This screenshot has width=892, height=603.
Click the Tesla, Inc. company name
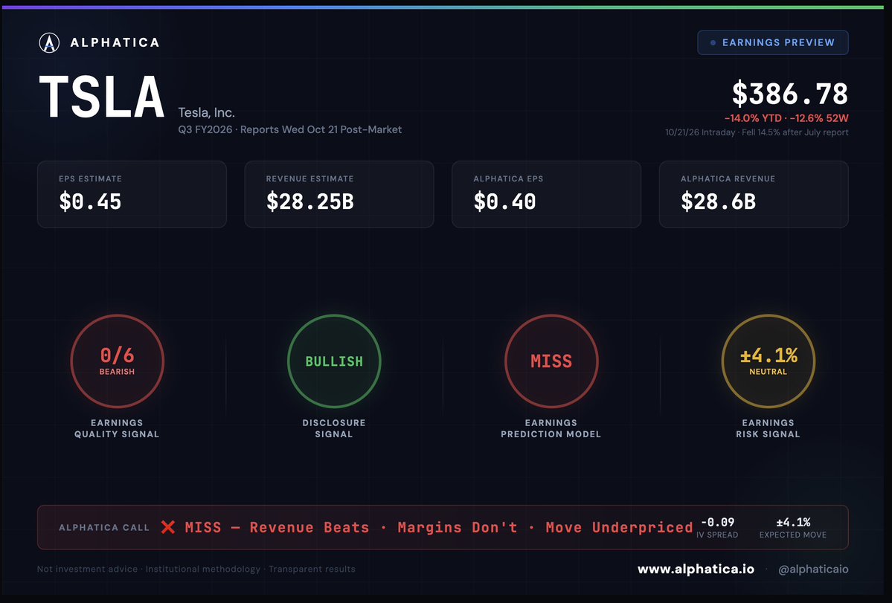(x=207, y=112)
